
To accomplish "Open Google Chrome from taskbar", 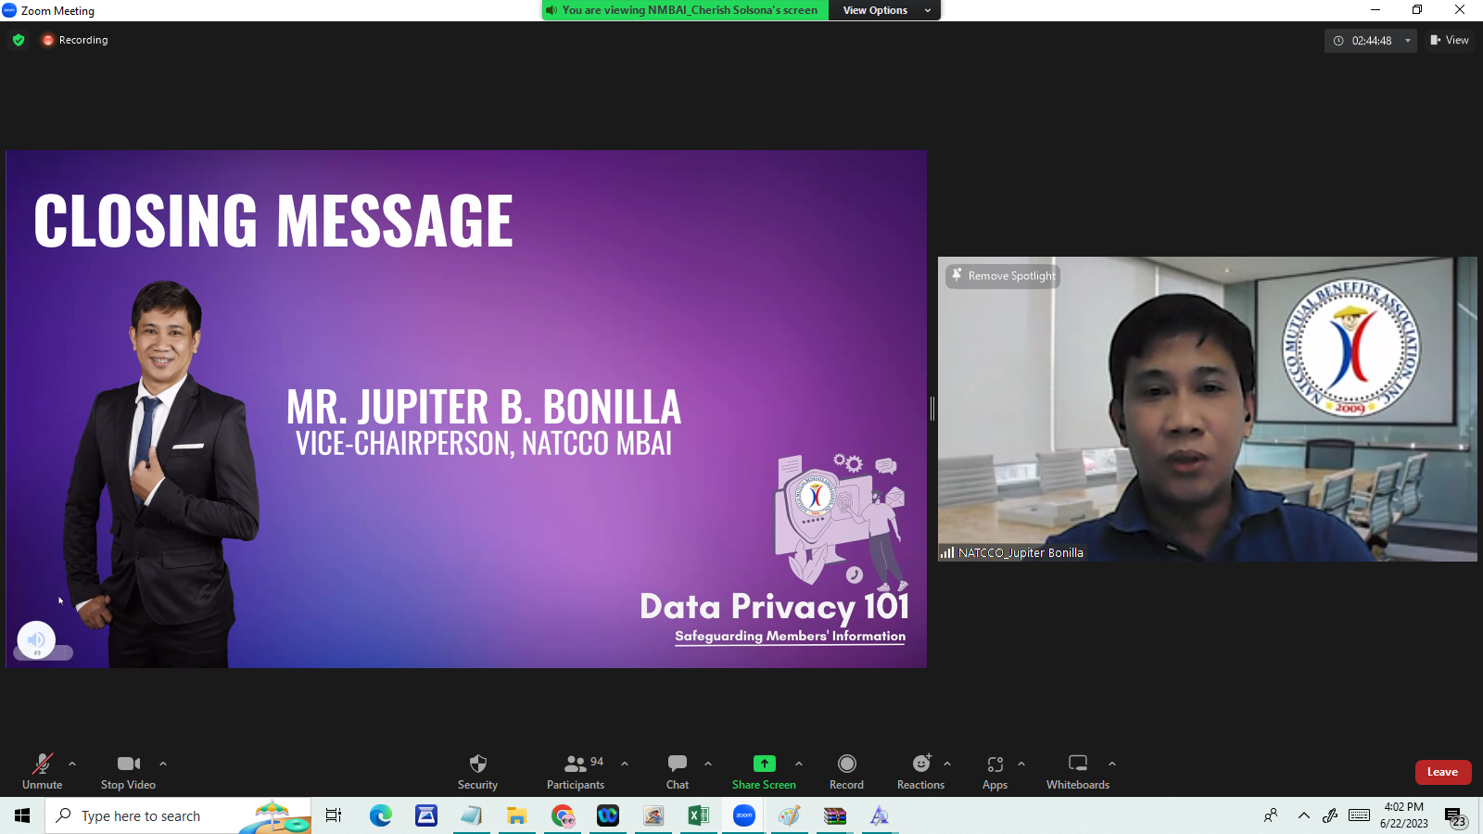I will (563, 815).
